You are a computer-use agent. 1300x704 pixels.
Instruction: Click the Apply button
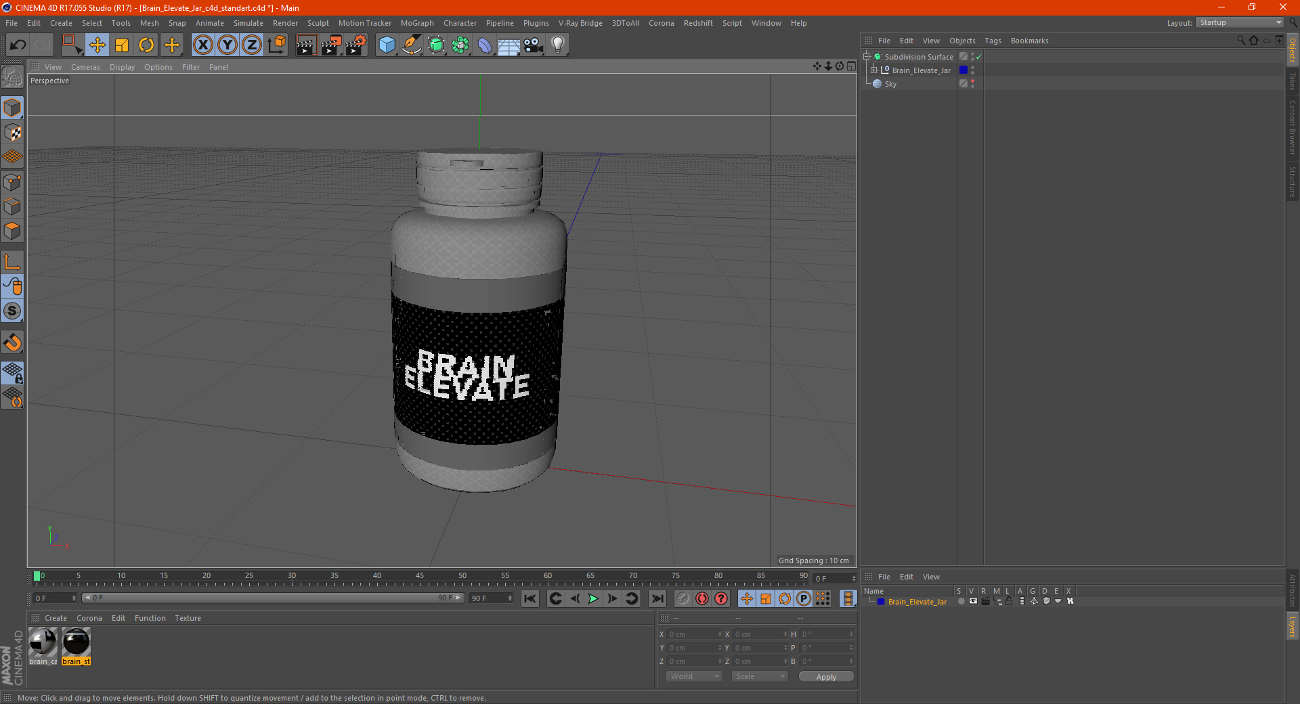(x=826, y=676)
